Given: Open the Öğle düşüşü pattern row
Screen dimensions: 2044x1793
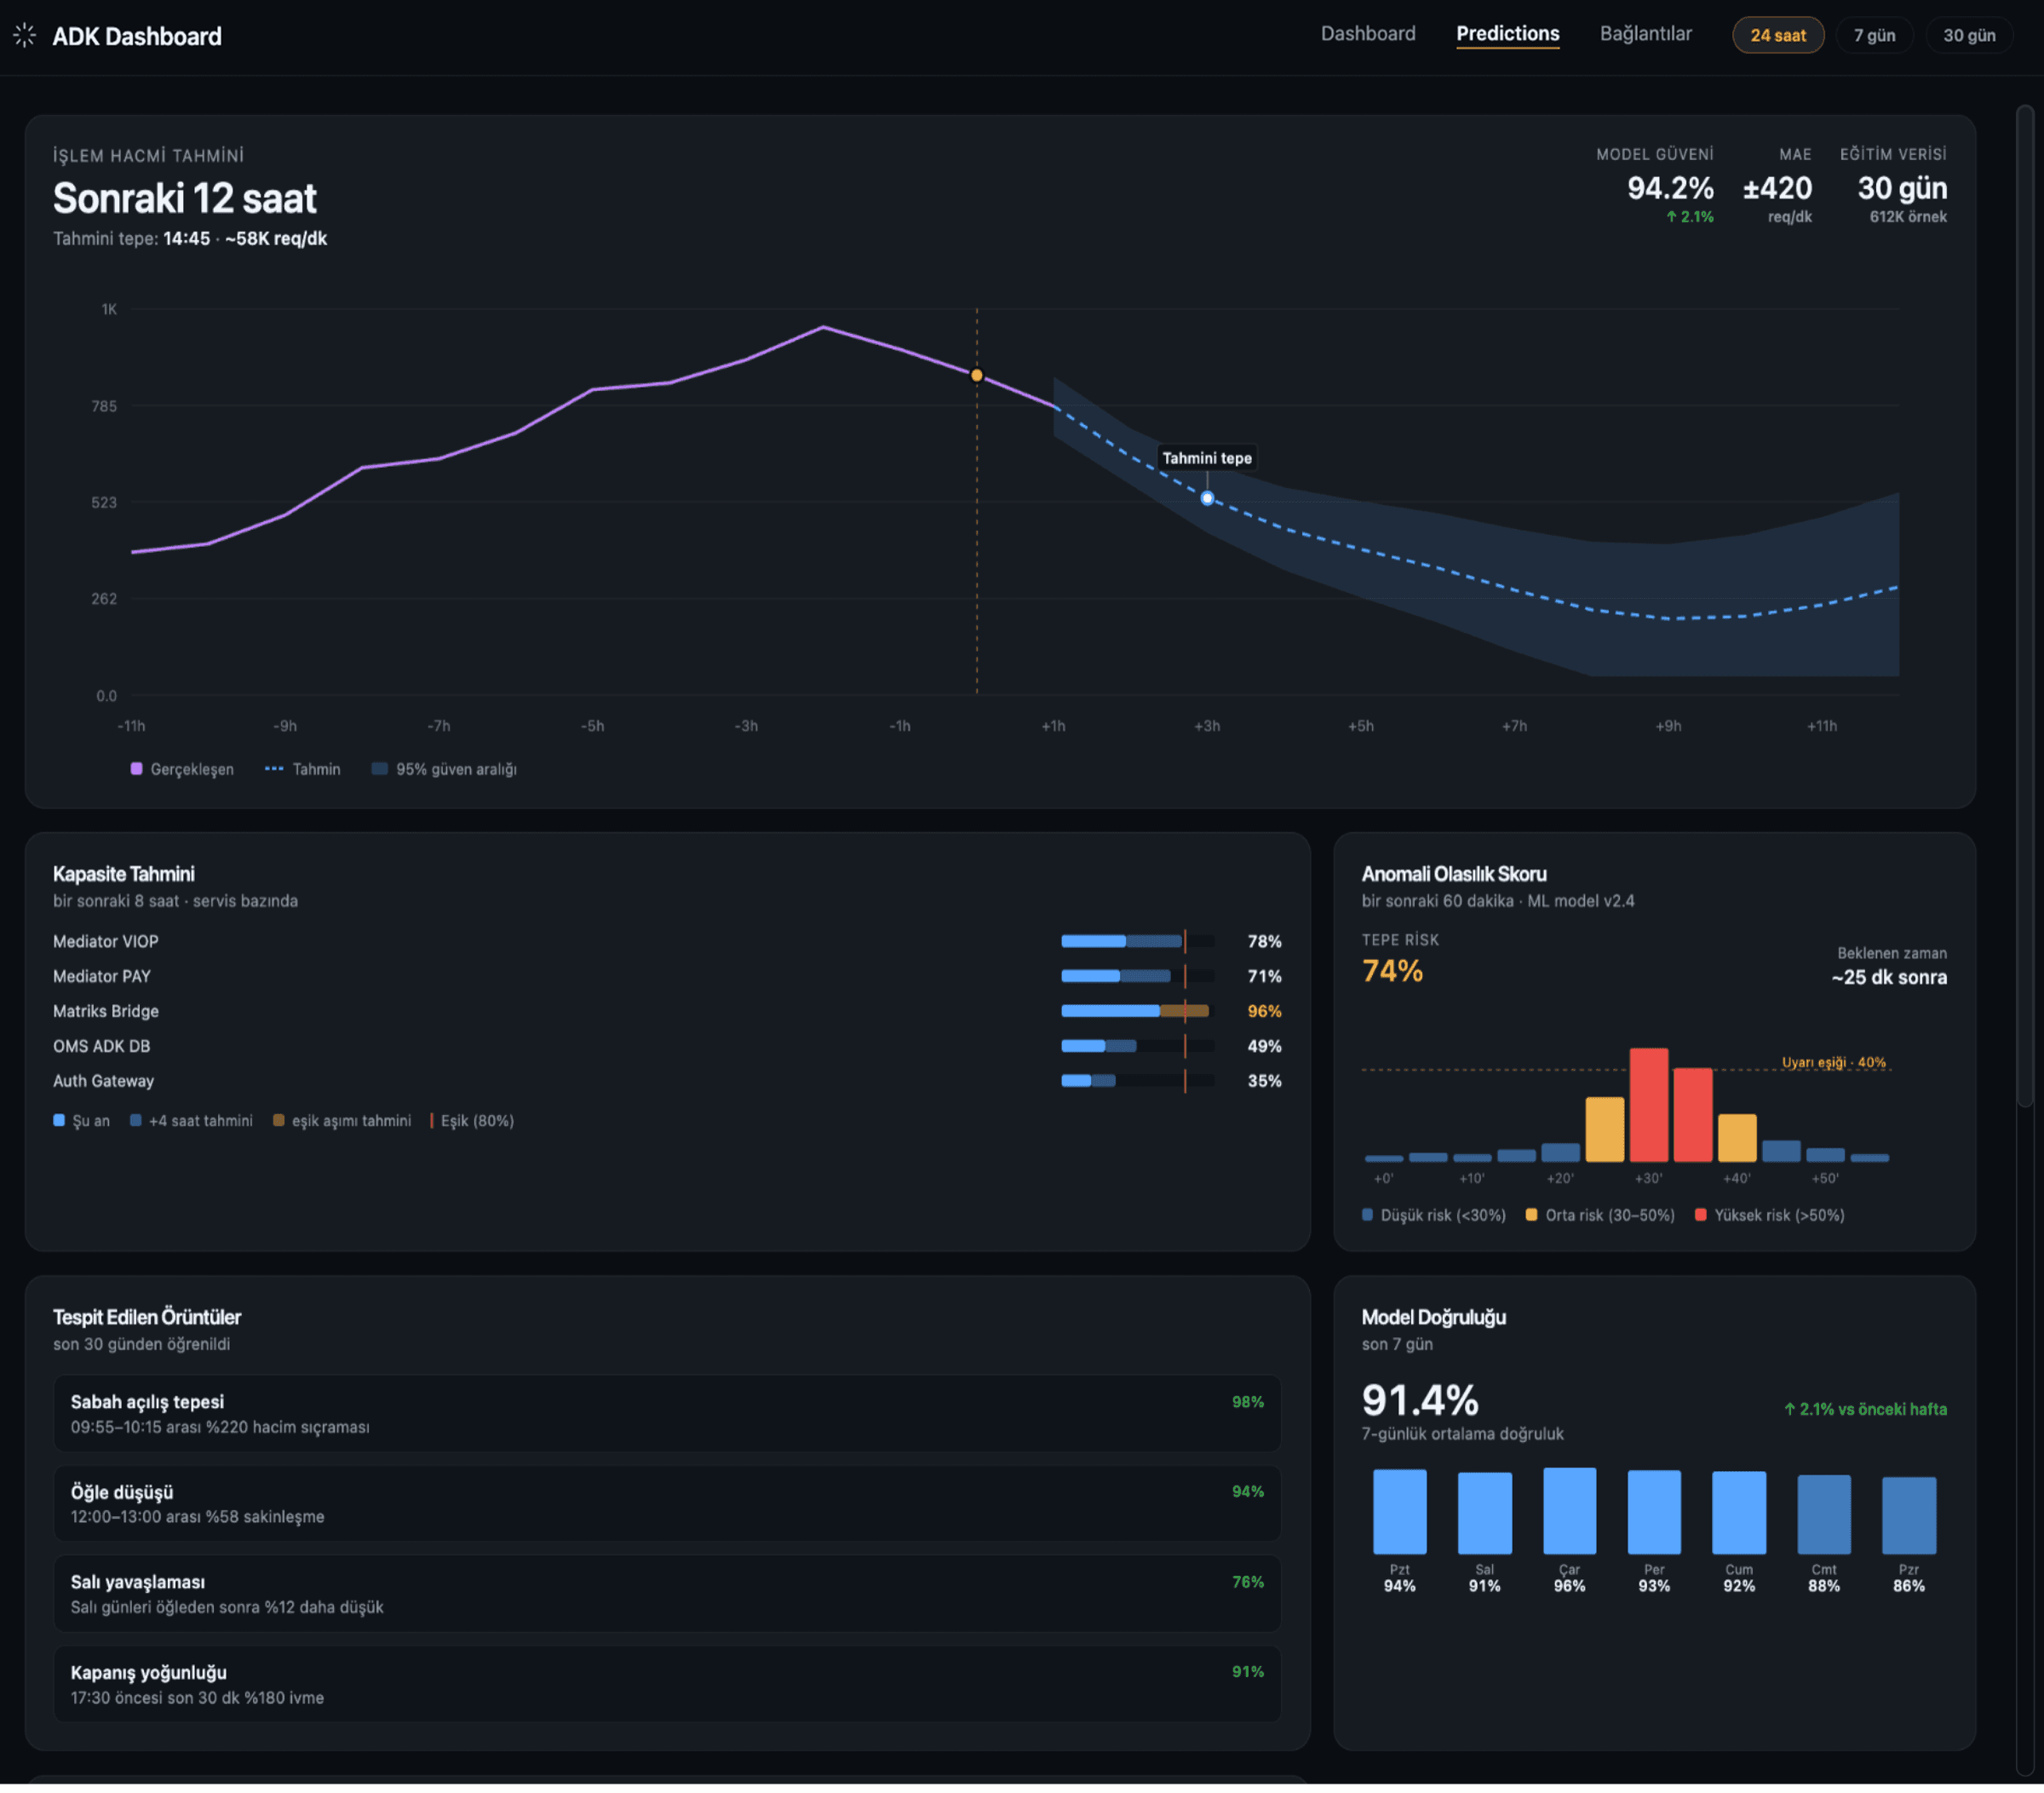Looking at the screenshot, I should click(x=667, y=1503).
